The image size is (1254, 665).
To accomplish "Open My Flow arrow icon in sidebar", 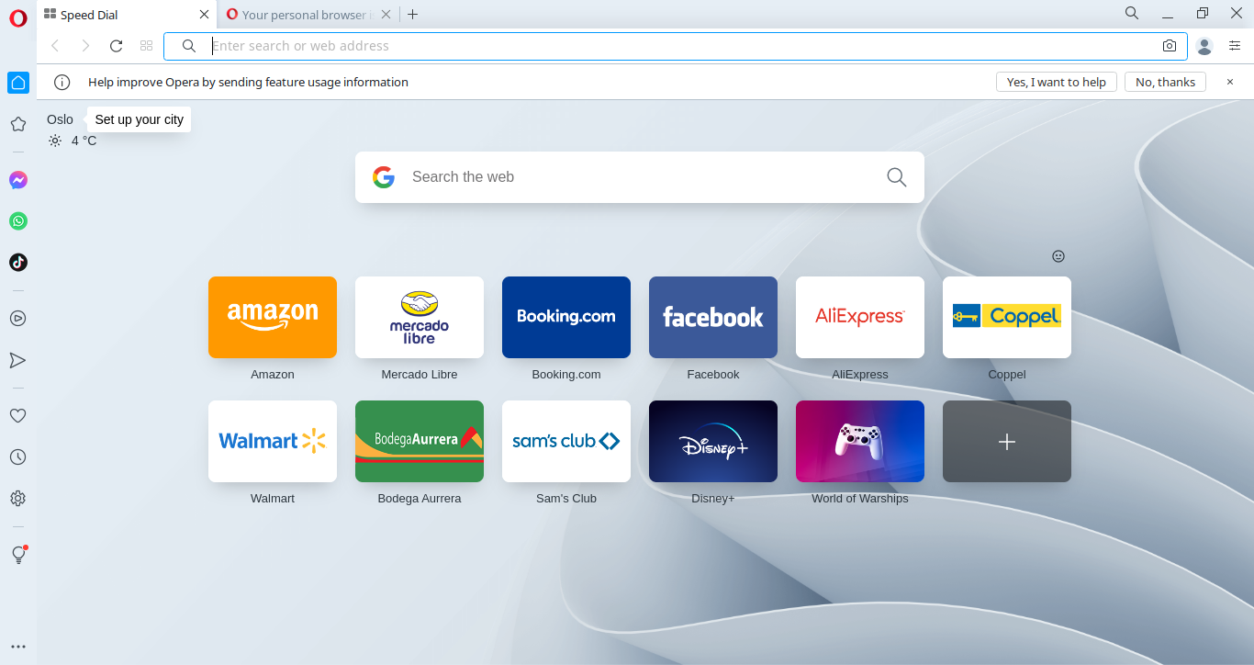I will 18,360.
